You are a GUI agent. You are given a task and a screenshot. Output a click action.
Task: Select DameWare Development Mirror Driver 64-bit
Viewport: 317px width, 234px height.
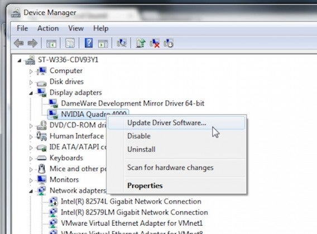point(133,104)
